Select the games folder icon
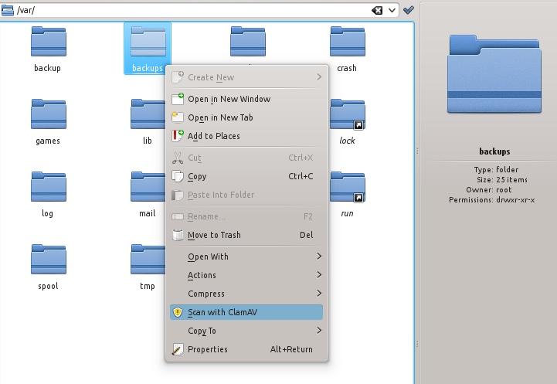557x384 pixels. [x=49, y=114]
